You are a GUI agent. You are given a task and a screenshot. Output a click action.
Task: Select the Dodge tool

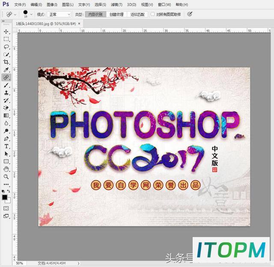[6, 131]
